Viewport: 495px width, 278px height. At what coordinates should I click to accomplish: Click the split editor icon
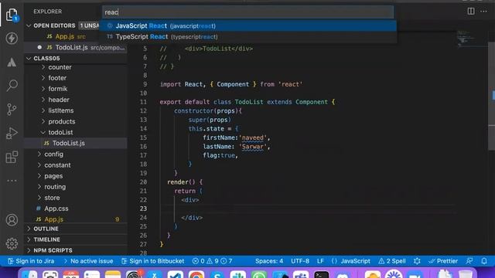point(471,12)
